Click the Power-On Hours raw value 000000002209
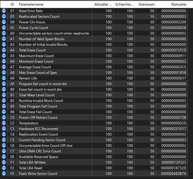This screenshot has width=193, height=179. [x=174, y=22]
